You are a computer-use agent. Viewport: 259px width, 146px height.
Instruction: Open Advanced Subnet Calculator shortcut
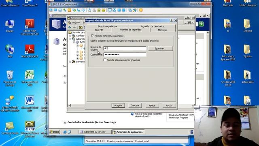[x=30, y=129]
